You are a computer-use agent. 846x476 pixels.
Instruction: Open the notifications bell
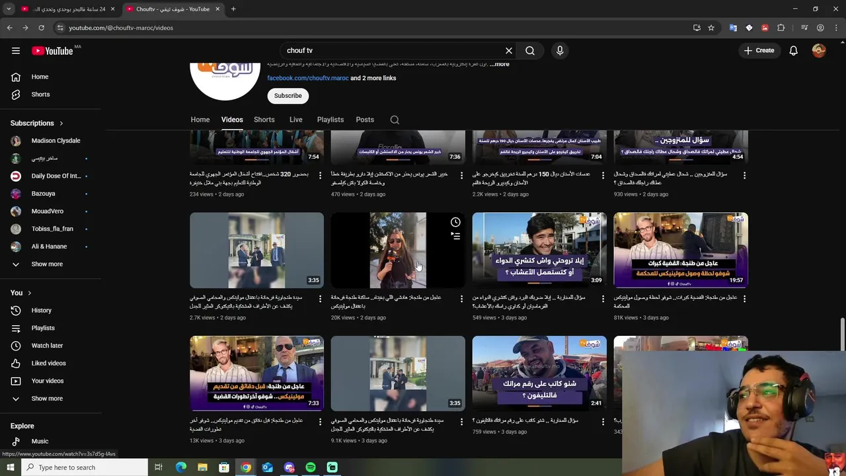[x=794, y=50]
